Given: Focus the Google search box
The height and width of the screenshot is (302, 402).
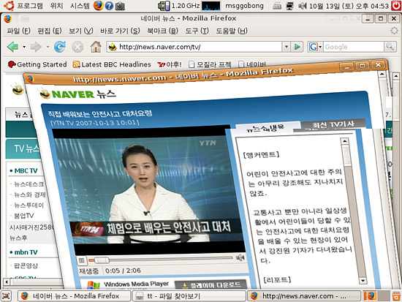Looking at the screenshot, I should click(354, 47).
